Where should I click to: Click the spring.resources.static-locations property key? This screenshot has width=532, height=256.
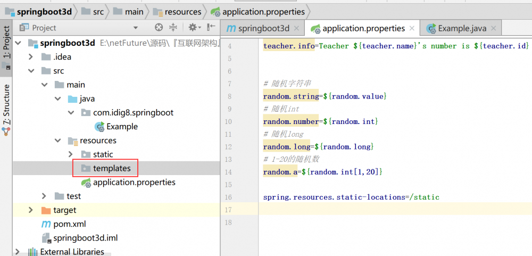[334, 197]
